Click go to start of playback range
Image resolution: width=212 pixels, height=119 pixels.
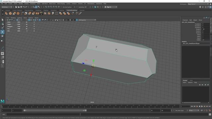point(192,106)
